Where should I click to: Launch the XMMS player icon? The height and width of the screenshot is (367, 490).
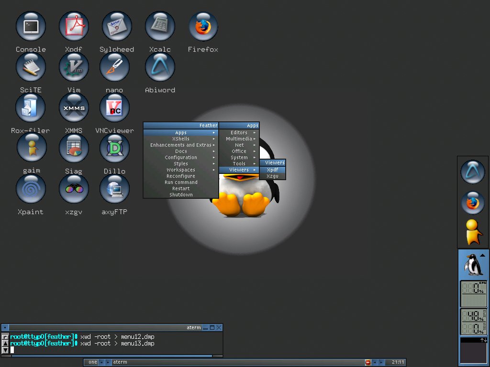click(x=74, y=108)
